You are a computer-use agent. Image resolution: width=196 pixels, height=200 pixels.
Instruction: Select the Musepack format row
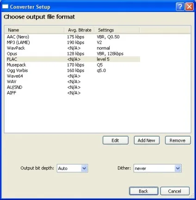[73, 65]
